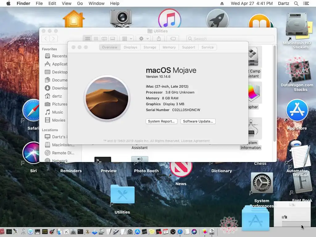316x237 pixels.
Task: Click the Finder window Search field
Action: click(x=231, y=39)
